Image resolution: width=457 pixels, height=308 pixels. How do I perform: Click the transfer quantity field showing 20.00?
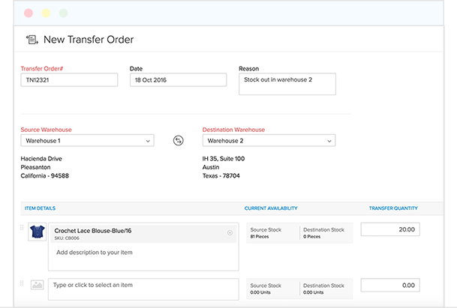(389, 230)
